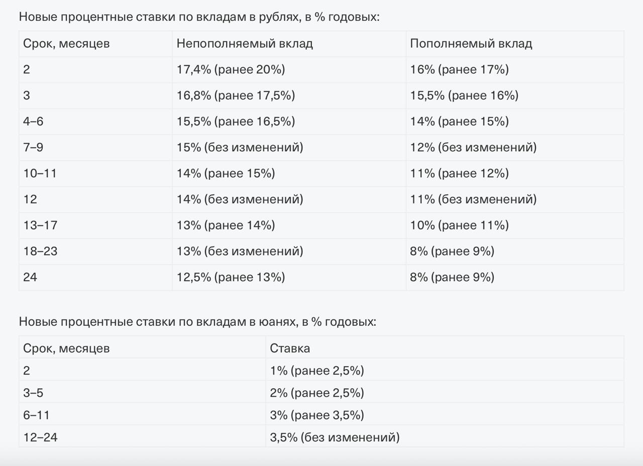Click the '12–24' term cell
Image resolution: width=643 pixels, height=466 pixels.
(x=40, y=437)
